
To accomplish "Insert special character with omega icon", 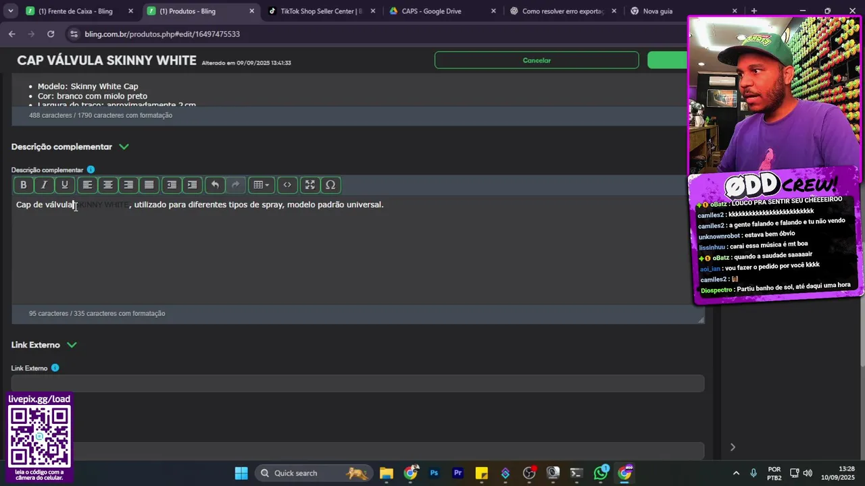I will (x=330, y=185).
